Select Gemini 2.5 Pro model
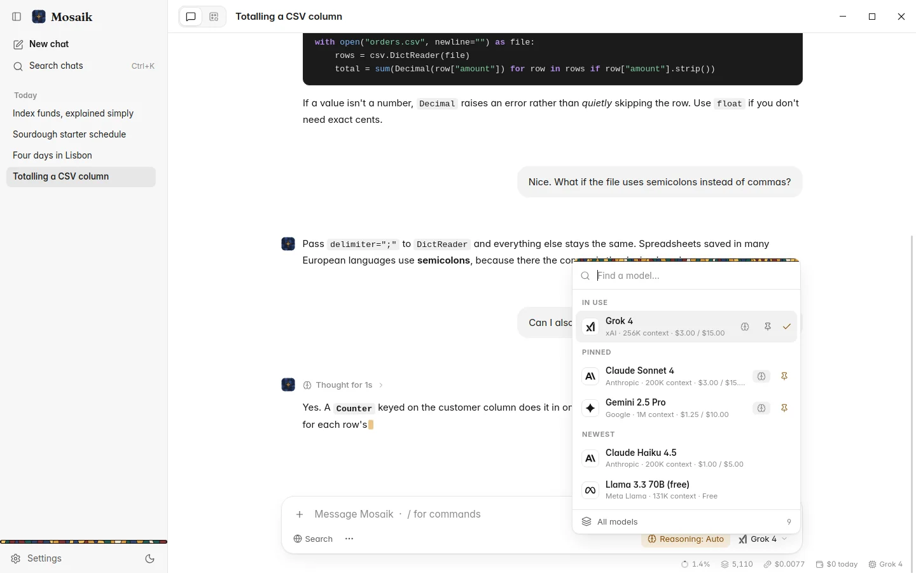916x573 pixels. pos(686,408)
